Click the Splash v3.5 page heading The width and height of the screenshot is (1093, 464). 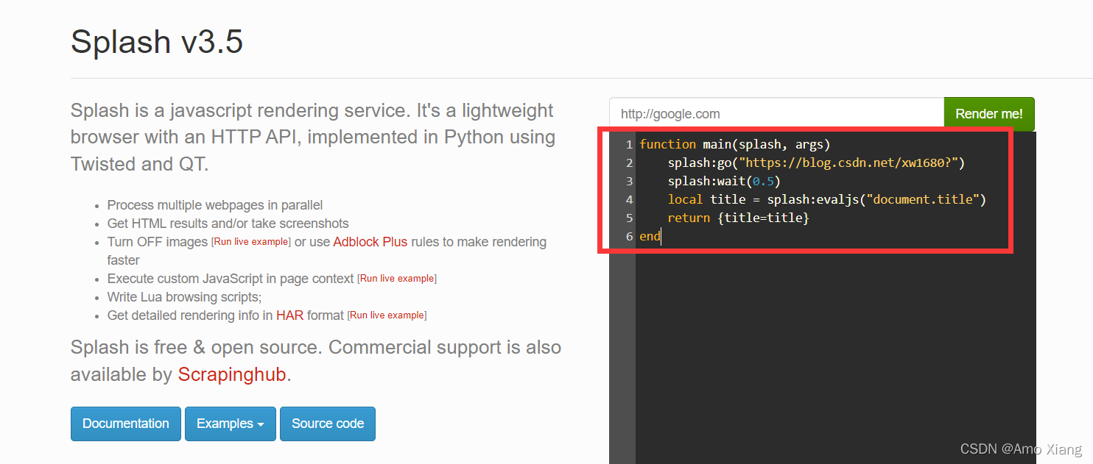tap(157, 42)
